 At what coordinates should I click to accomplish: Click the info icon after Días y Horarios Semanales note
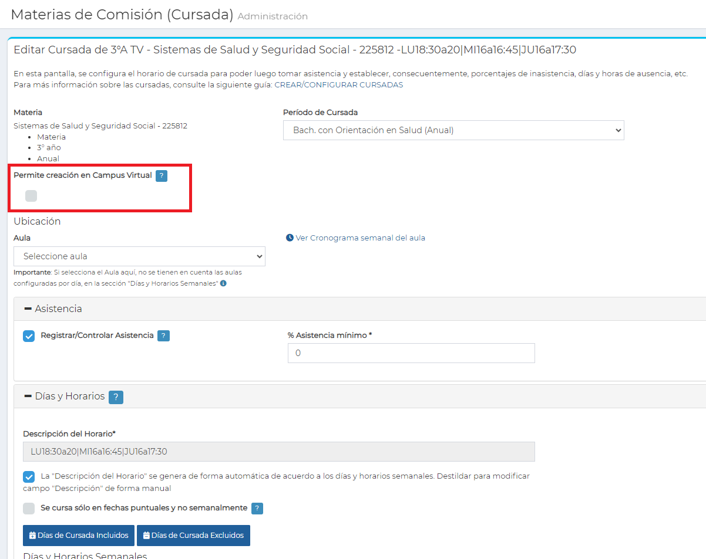224,283
